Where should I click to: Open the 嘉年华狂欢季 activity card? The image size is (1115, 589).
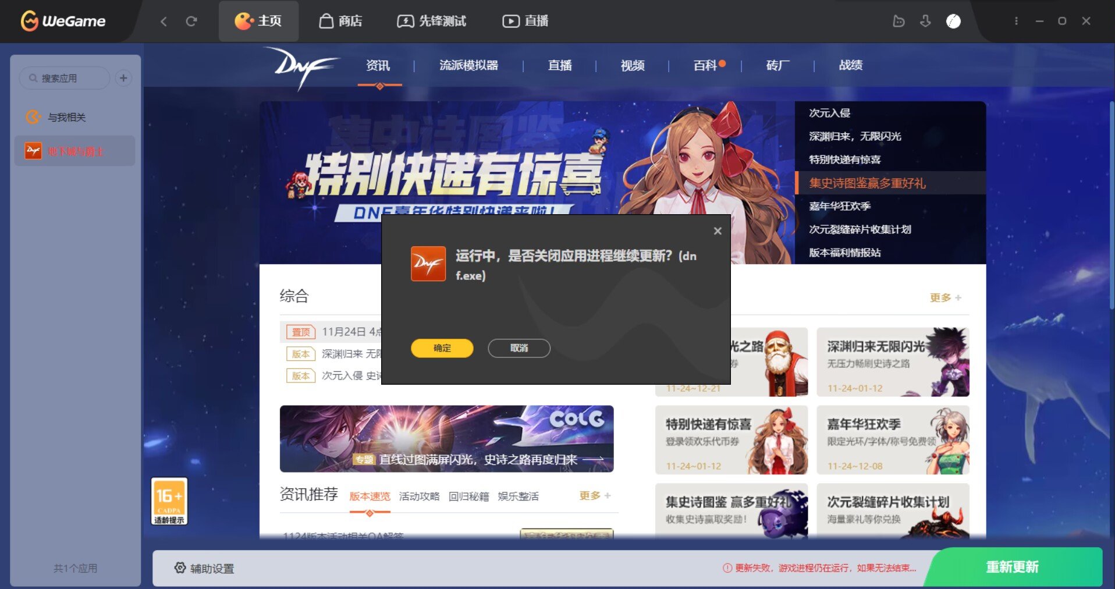click(893, 440)
